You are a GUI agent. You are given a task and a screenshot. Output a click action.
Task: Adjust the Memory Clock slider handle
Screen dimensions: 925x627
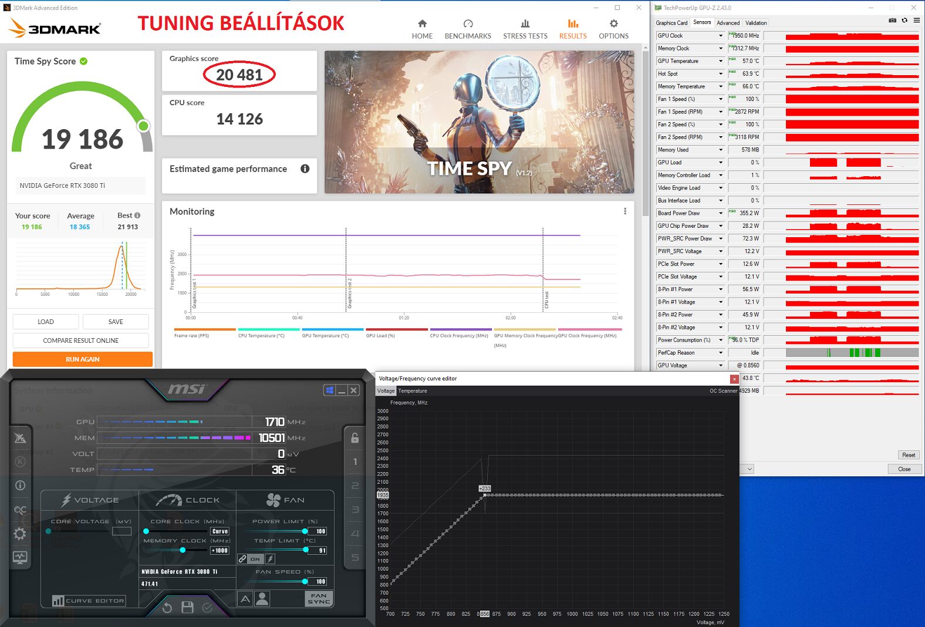tap(183, 550)
